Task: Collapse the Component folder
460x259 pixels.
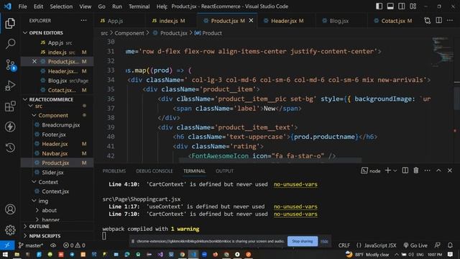Action: click(34, 115)
